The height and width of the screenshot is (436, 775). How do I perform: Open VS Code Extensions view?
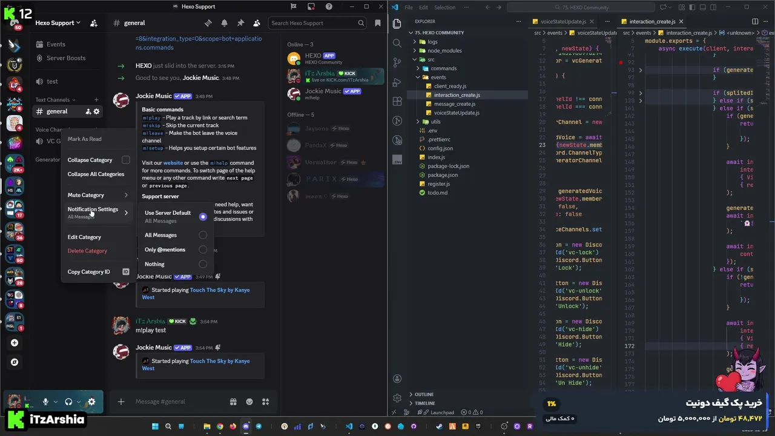[397, 101]
